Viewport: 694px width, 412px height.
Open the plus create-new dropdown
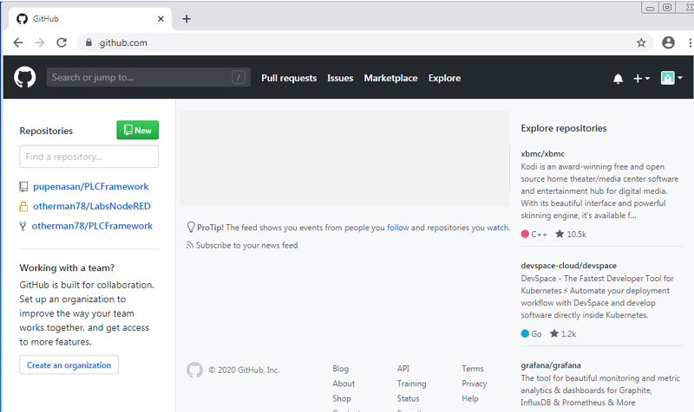click(641, 79)
